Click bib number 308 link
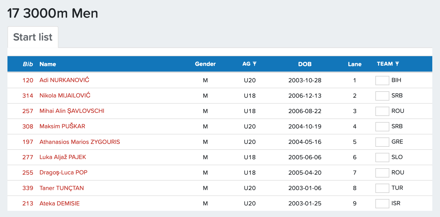 pyautogui.click(x=28, y=126)
